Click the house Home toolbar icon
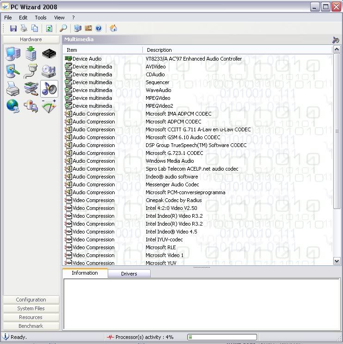The height and width of the screenshot is (344, 343). click(x=113, y=28)
